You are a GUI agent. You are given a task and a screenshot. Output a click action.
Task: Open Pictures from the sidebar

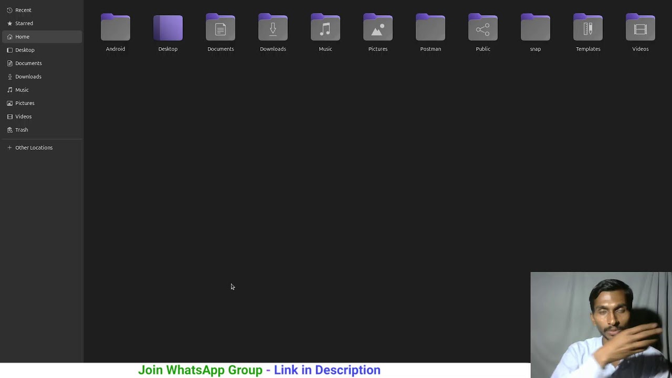coord(42,103)
